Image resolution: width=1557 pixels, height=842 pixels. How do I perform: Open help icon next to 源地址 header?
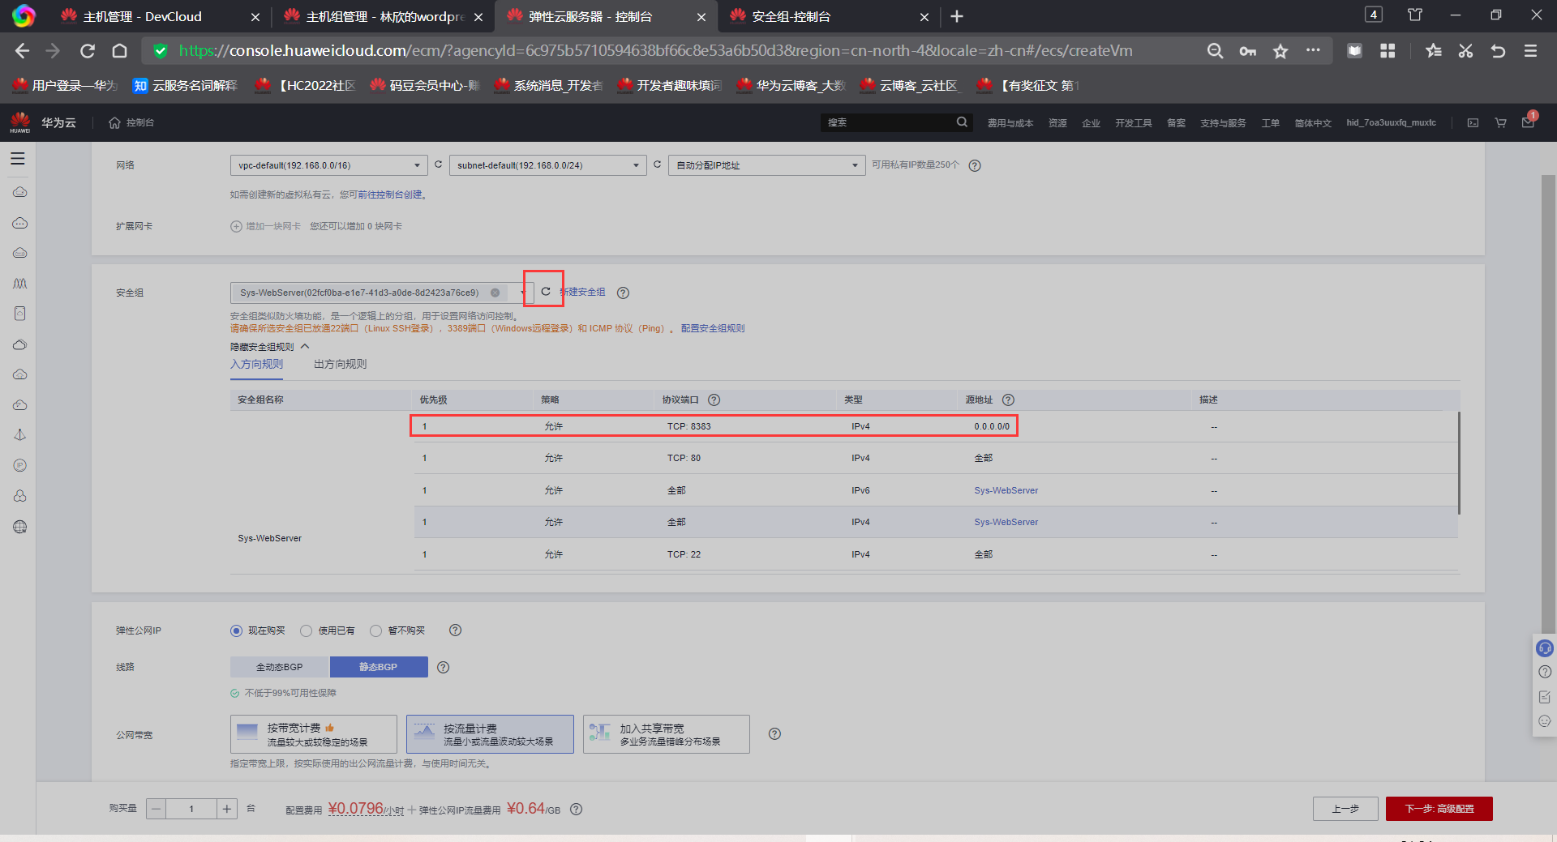pos(1008,400)
